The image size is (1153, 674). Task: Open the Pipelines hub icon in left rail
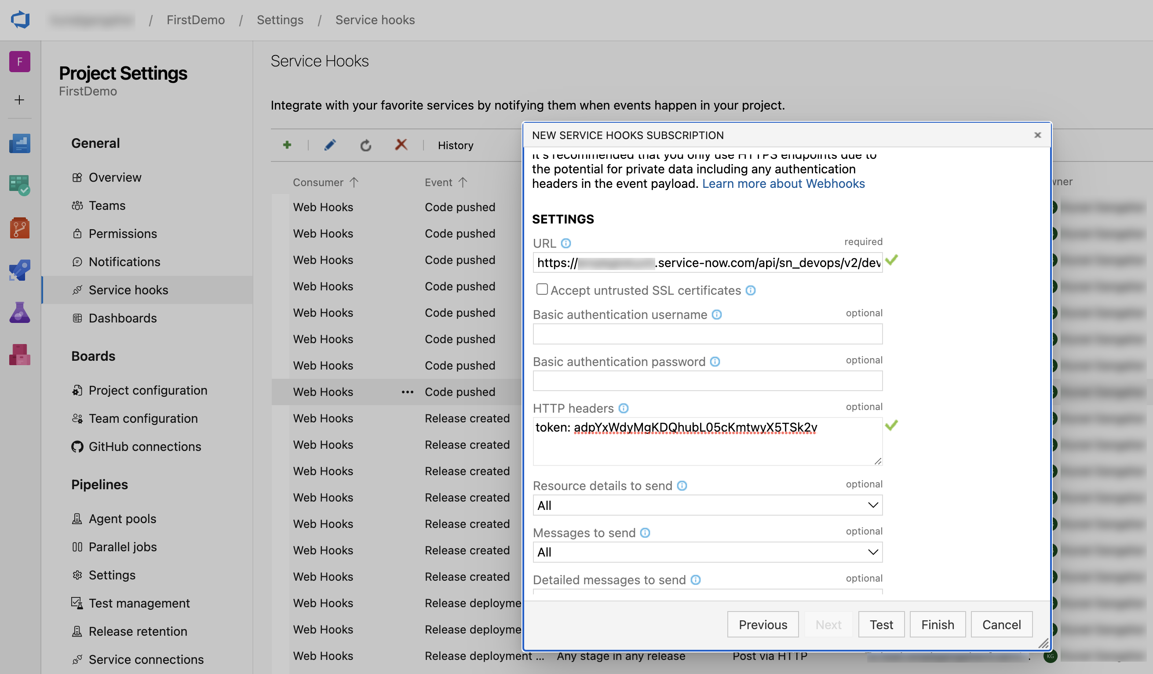point(20,270)
